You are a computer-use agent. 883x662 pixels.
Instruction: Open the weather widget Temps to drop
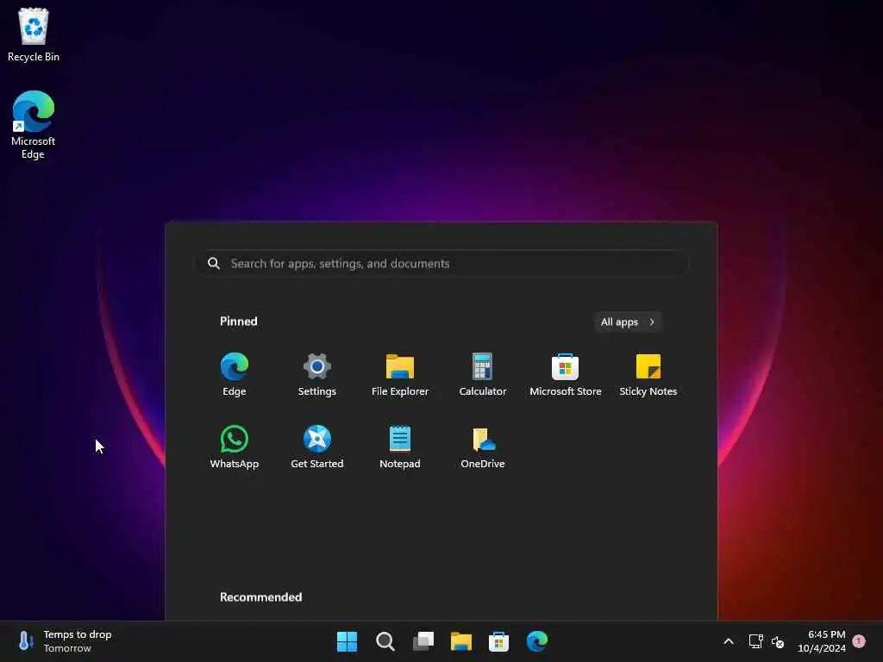[x=66, y=641]
